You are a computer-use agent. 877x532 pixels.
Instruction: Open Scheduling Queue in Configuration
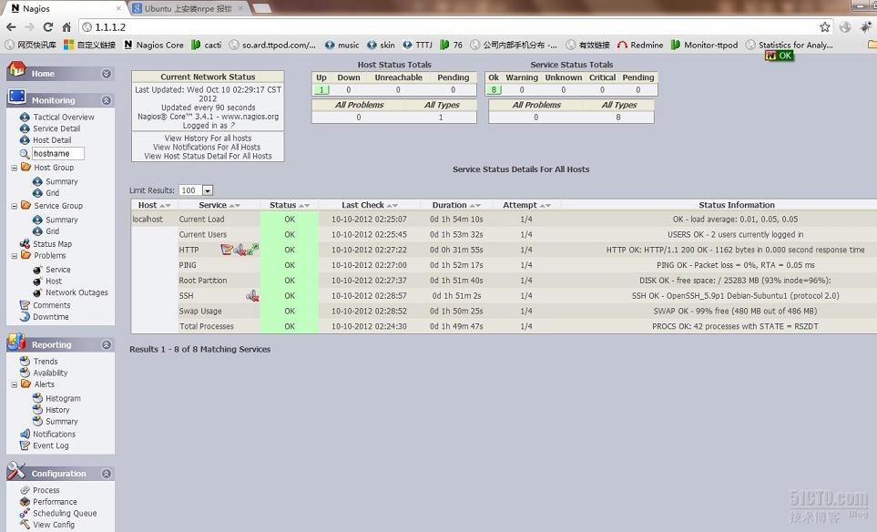65,513
